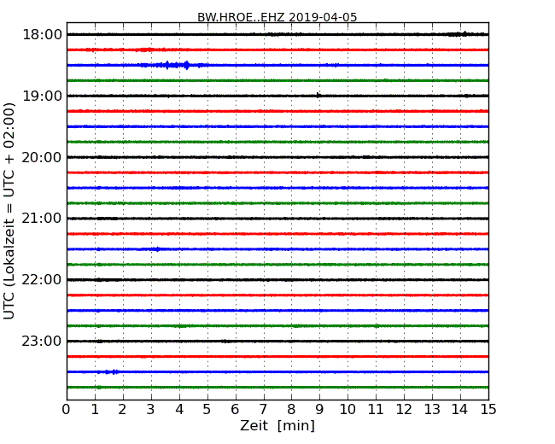This screenshot has height=444, width=555.
Task: Click the 18:00 time tick label
Action: point(42,35)
